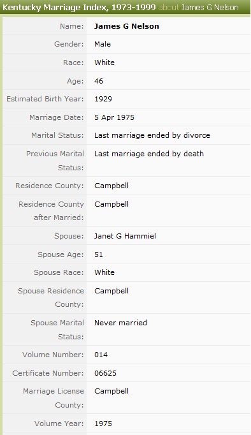
Task: Click the Volume Year value 1975
Action: (103, 424)
